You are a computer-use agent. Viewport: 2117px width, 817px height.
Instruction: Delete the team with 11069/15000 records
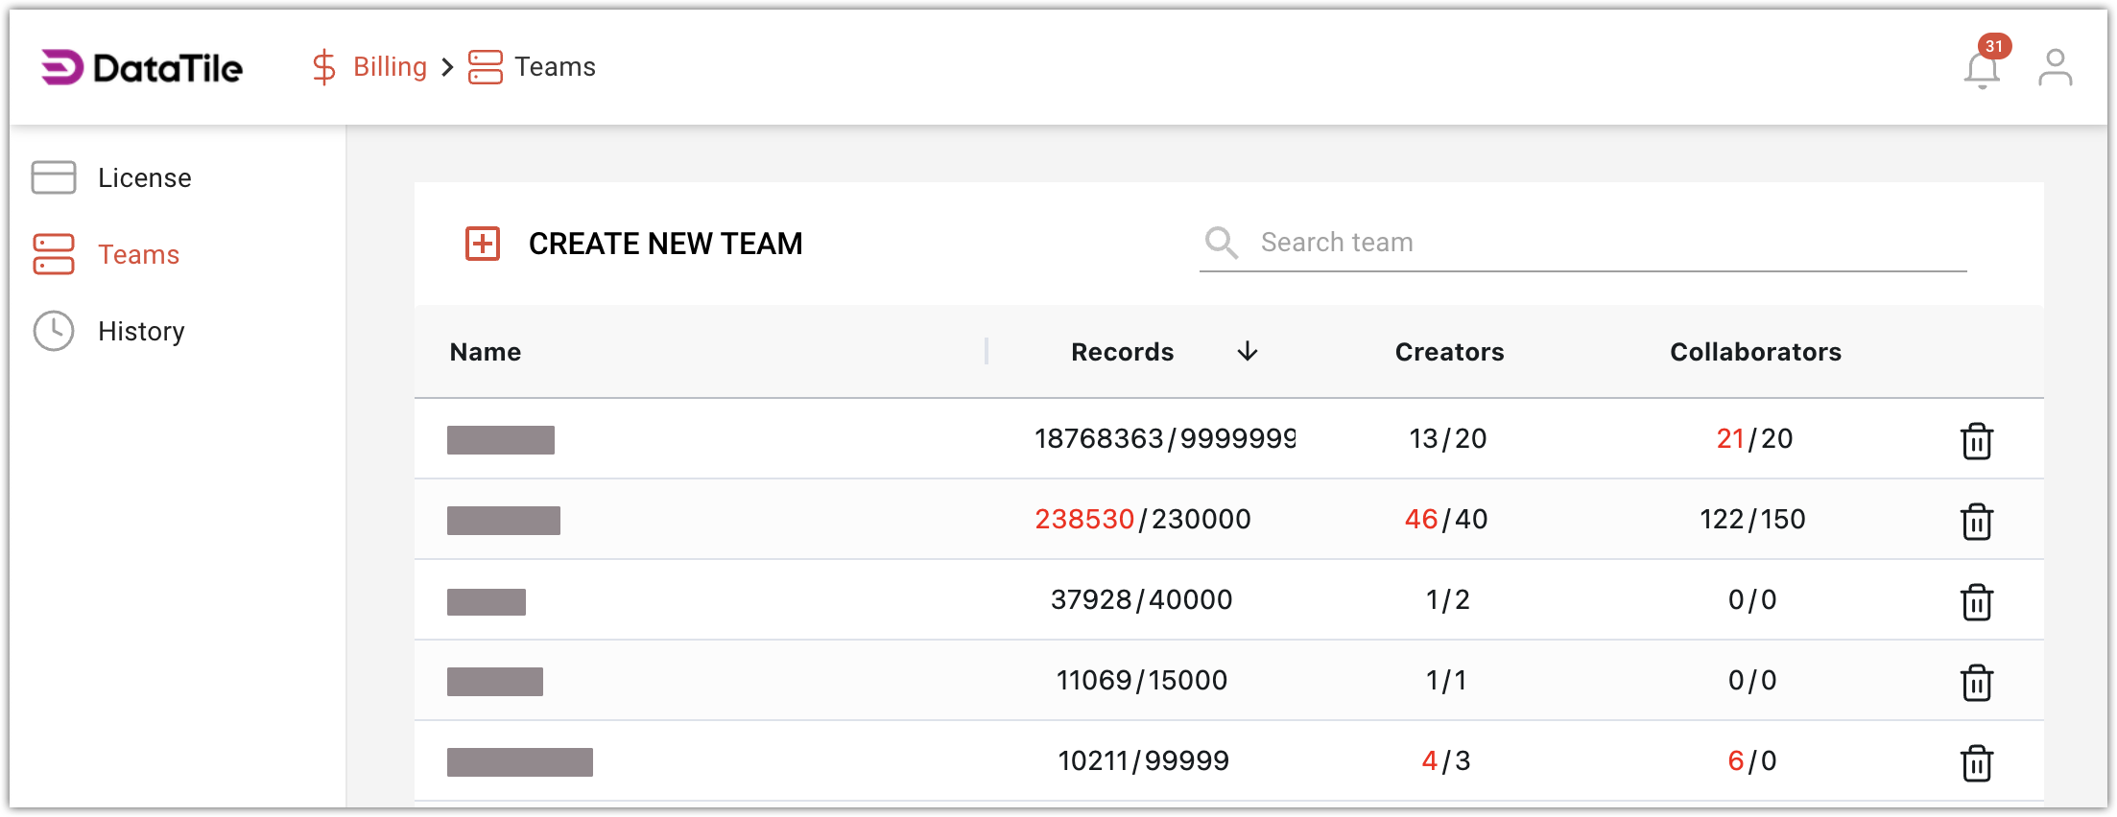[1976, 682]
